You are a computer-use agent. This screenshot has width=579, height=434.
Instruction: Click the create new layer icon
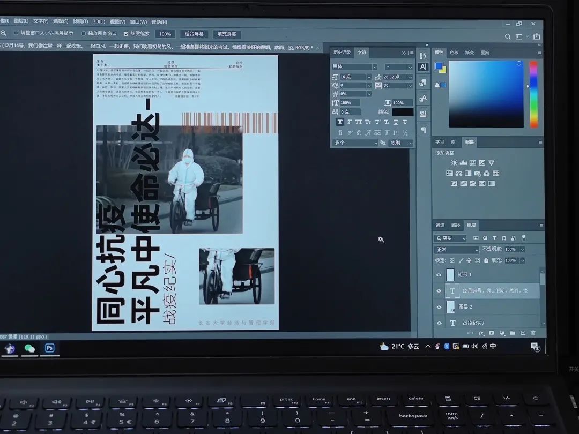(523, 333)
